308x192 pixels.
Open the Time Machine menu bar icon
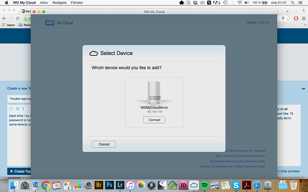point(225,3)
